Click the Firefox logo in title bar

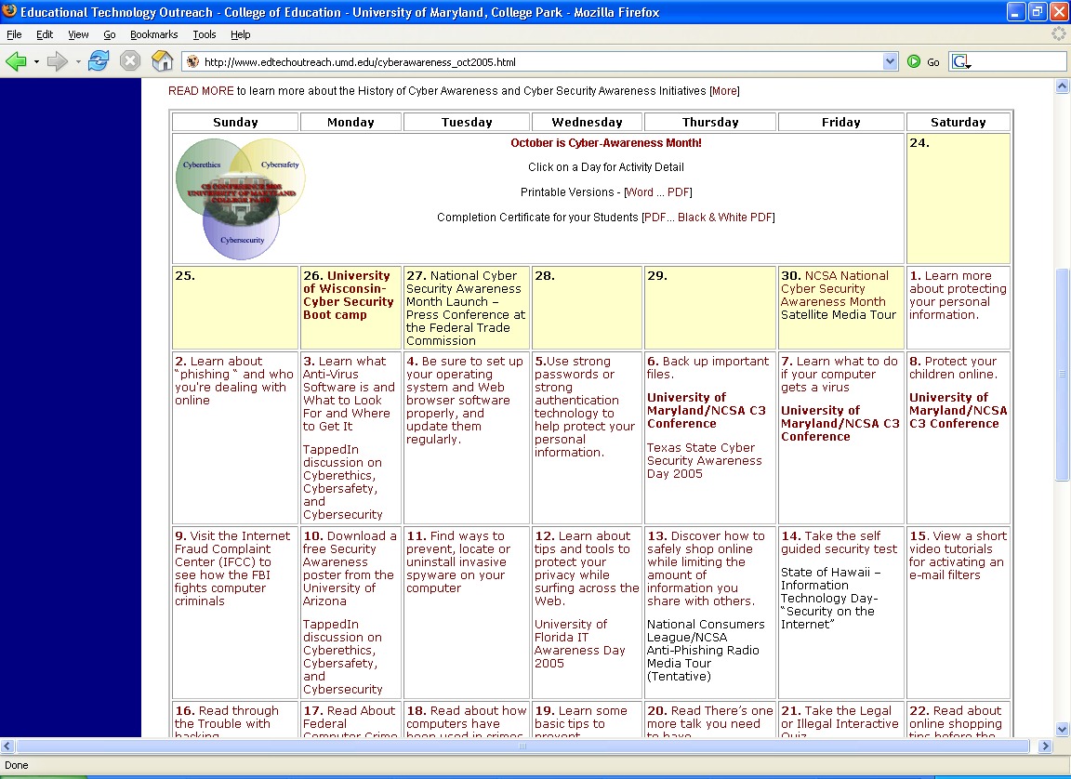9,11
